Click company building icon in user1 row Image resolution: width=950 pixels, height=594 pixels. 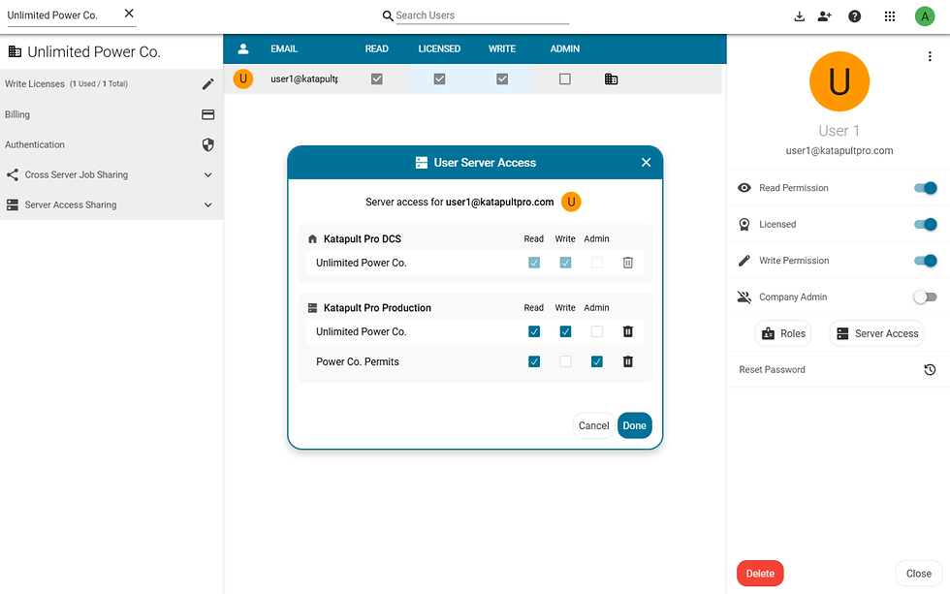coord(612,79)
